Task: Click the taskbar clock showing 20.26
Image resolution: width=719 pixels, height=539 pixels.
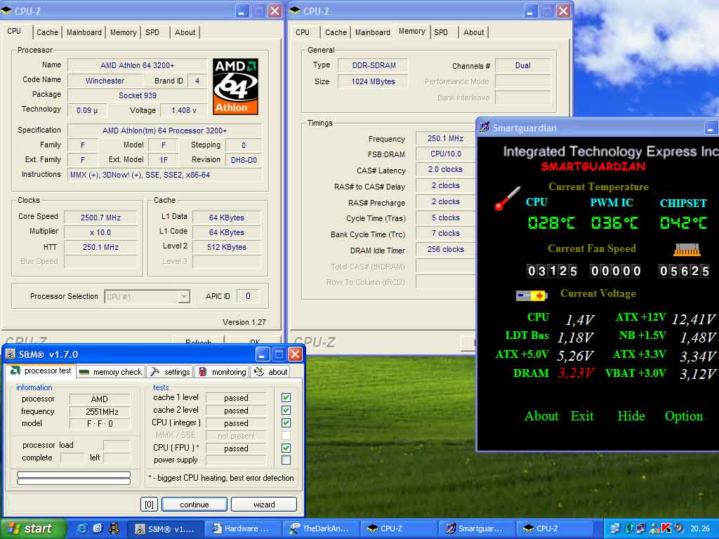Action: (700, 528)
